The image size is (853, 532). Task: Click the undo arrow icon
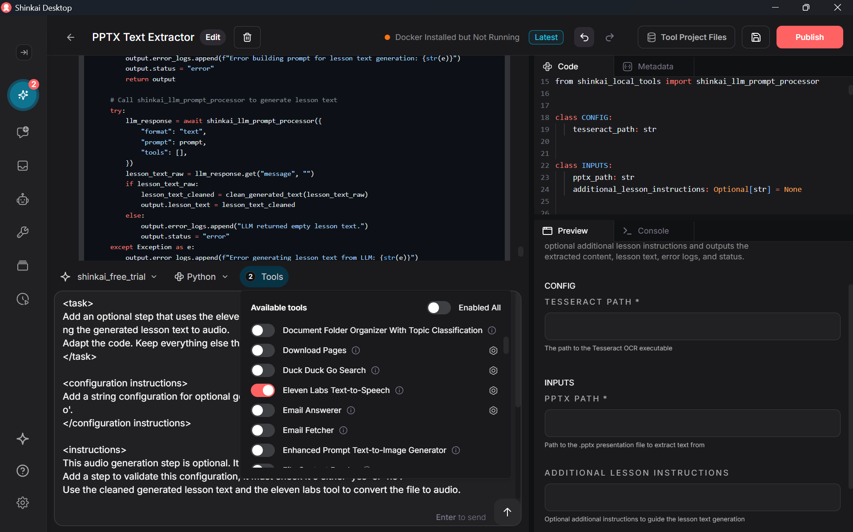coord(584,37)
